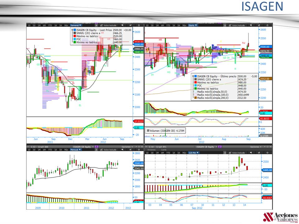Select the pencil drawing tool in the Diario chart
The image size is (299, 224).
(259, 25)
